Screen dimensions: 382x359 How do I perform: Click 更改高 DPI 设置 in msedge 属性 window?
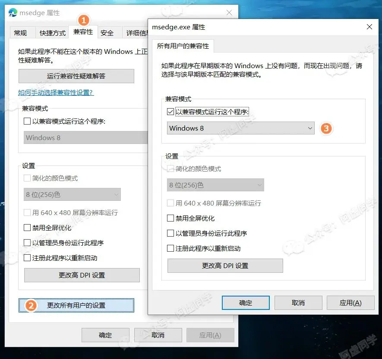click(x=82, y=275)
